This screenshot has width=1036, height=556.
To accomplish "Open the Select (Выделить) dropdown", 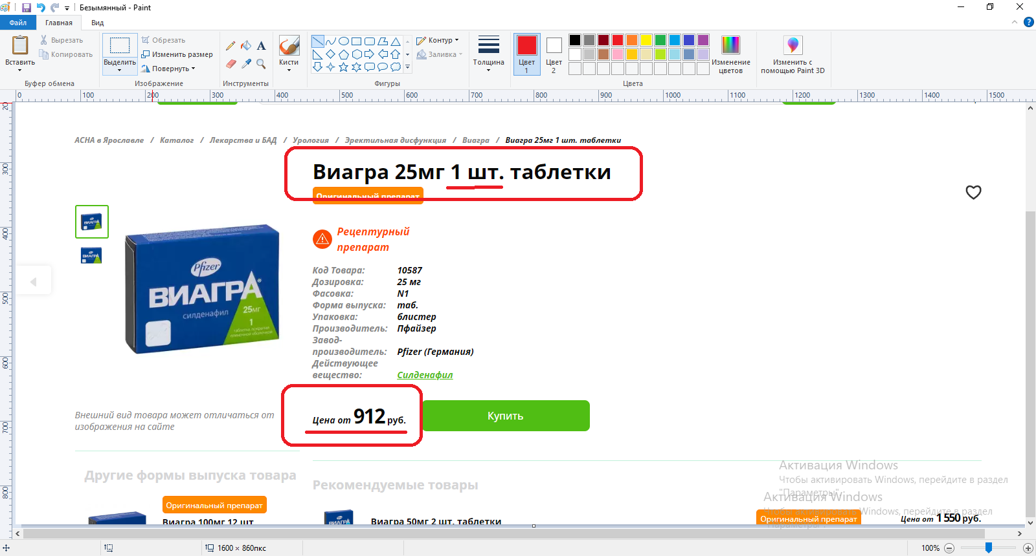I will pos(120,67).
